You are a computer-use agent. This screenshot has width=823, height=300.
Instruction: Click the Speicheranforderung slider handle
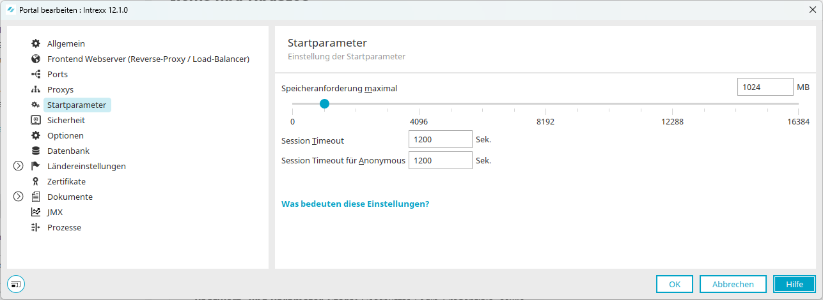tap(324, 103)
